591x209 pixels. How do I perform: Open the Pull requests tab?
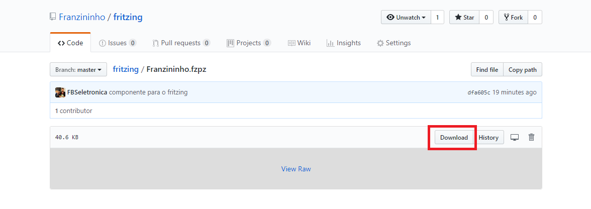(181, 43)
